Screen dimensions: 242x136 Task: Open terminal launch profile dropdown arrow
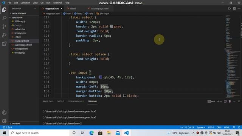(221, 101)
